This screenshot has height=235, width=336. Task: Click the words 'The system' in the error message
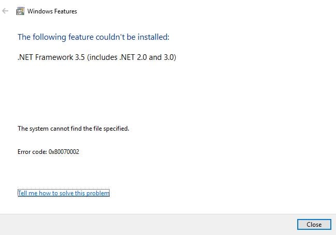point(33,129)
